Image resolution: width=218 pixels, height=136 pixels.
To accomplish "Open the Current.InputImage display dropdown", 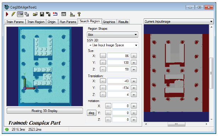I will tap(179, 22).
